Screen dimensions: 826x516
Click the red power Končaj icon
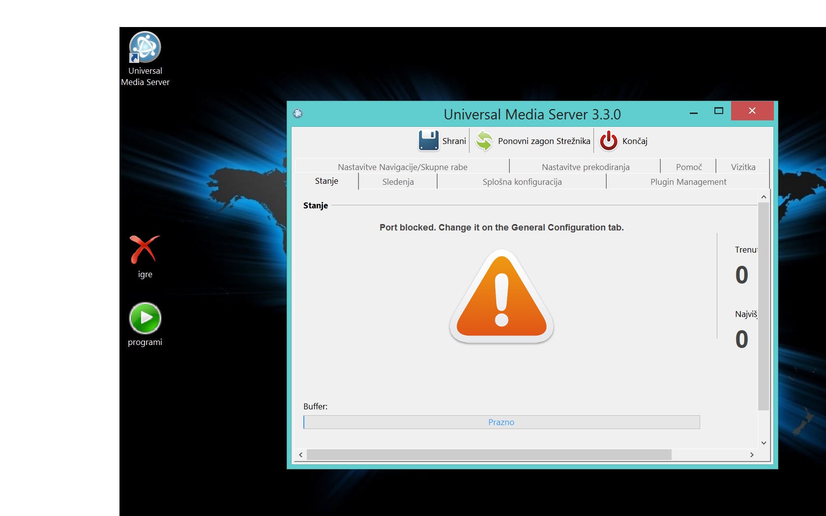tap(609, 141)
